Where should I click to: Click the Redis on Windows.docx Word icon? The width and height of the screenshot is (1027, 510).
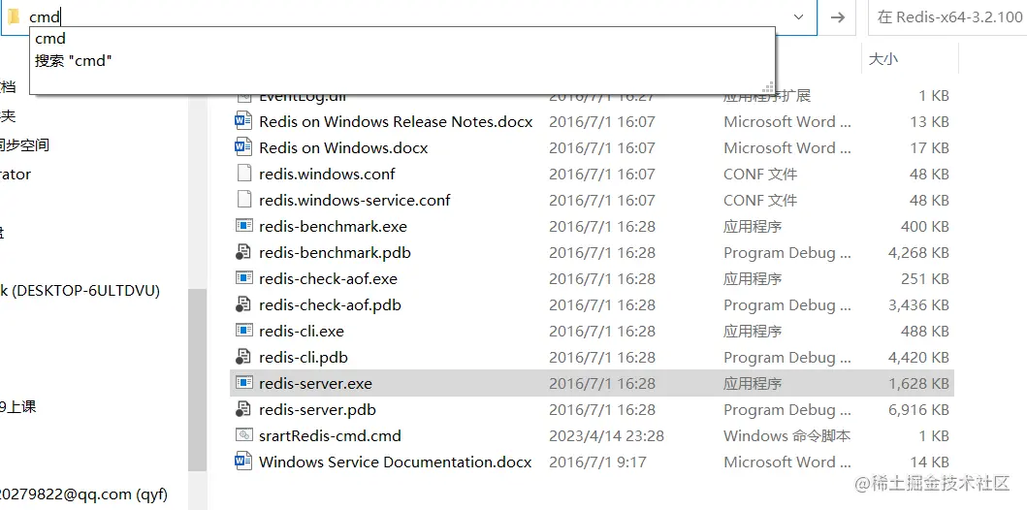point(243,147)
